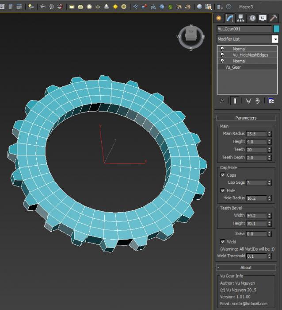Image resolution: width=282 pixels, height=310 pixels.
Task: Disable the Caps checkbox
Action: [x=223, y=175]
